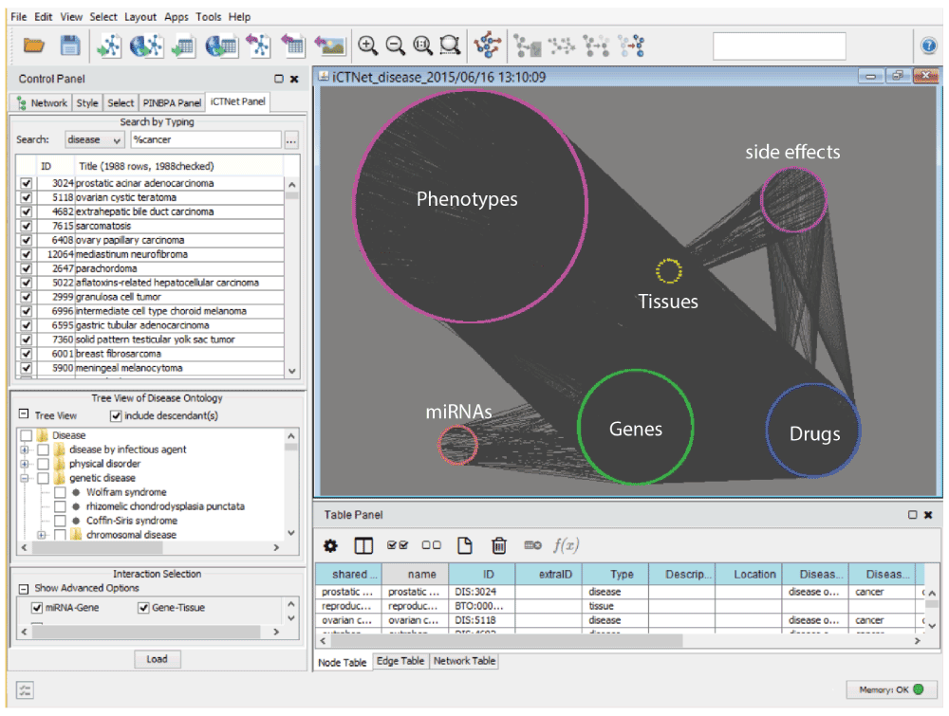Click the ellipsis button beside search field
949x716 pixels.
click(x=291, y=139)
